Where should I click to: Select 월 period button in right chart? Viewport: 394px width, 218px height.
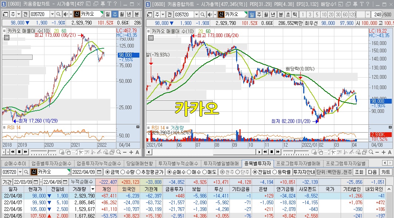click(266, 14)
